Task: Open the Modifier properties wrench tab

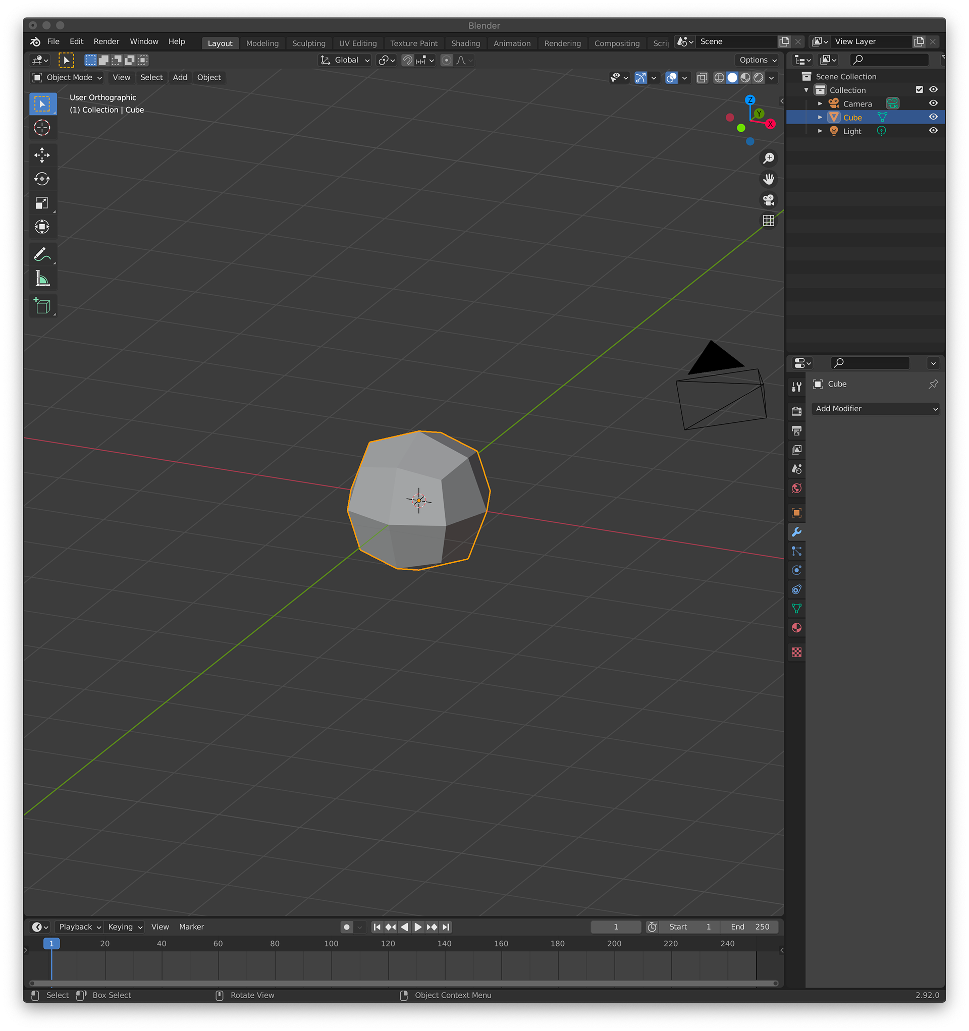Action: 796,531
